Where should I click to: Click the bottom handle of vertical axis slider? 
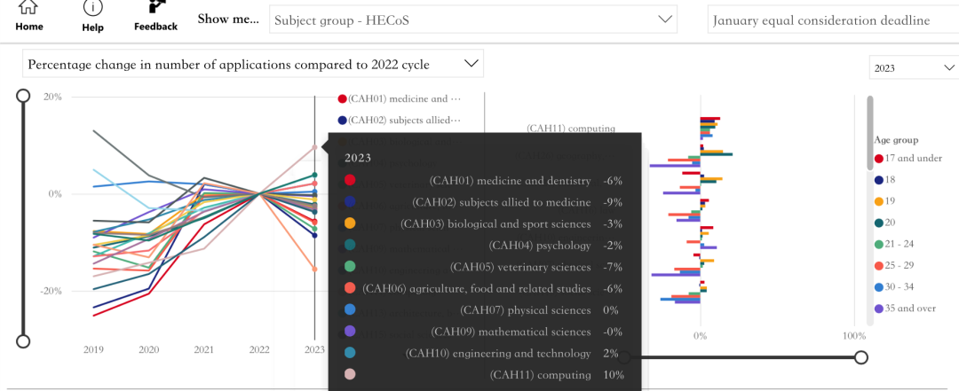click(x=24, y=341)
